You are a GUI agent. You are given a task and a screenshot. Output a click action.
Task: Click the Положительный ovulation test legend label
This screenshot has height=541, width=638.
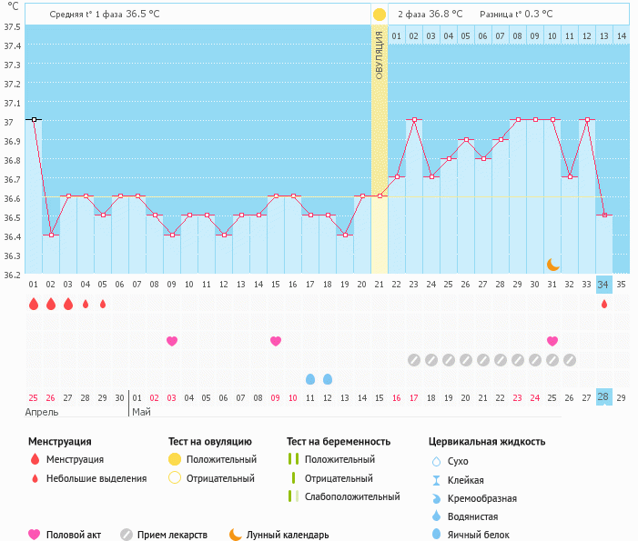click(x=221, y=459)
